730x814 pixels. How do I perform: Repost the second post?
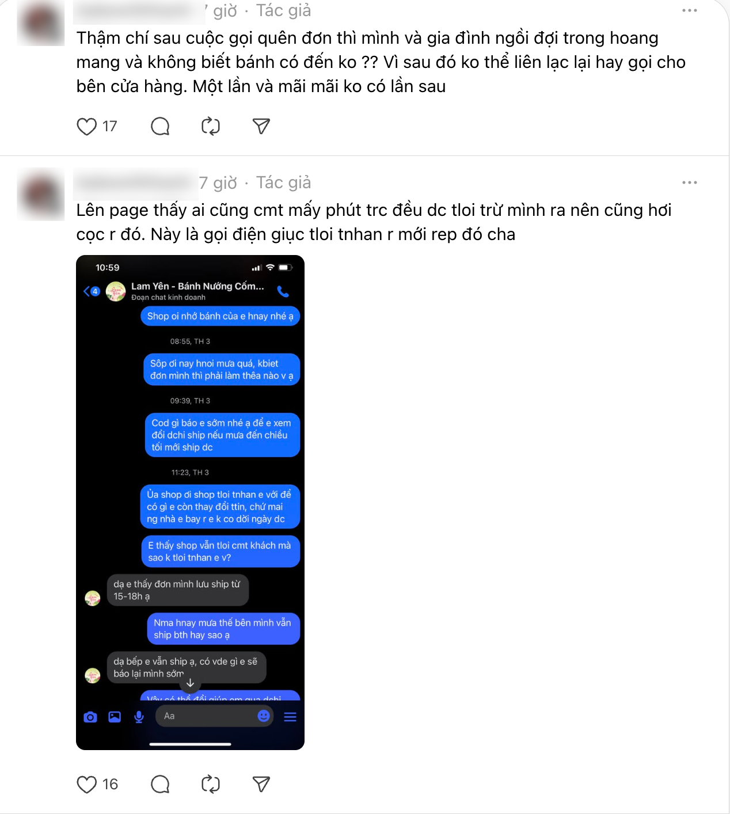(x=211, y=784)
